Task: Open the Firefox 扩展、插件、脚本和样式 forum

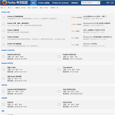Action: 18,23
